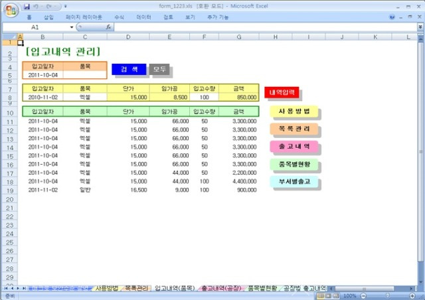Click the red 내역입력 button
This screenshot has height=300, width=425.
pyautogui.click(x=282, y=92)
